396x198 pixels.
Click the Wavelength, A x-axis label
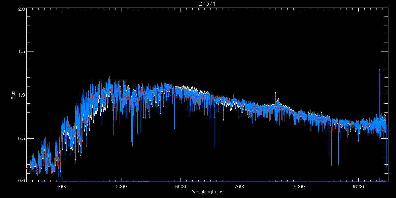point(207,192)
